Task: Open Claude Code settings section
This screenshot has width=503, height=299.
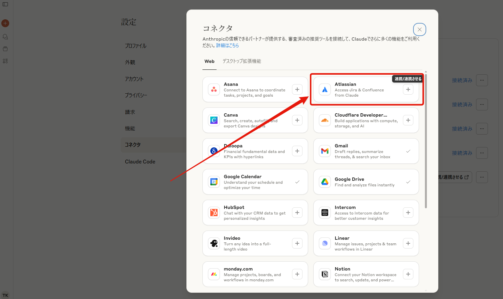Action: point(140,161)
